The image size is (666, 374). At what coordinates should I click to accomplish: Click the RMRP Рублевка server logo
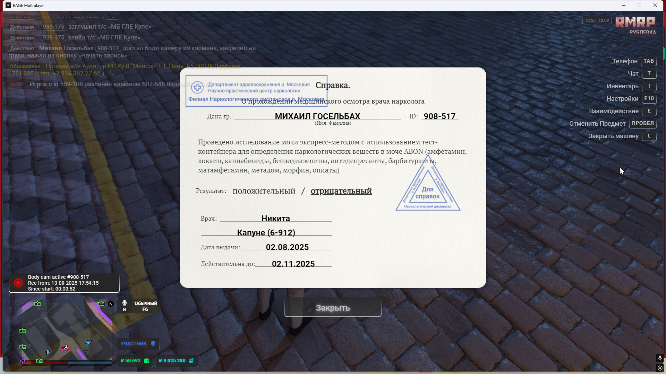pyautogui.click(x=635, y=25)
